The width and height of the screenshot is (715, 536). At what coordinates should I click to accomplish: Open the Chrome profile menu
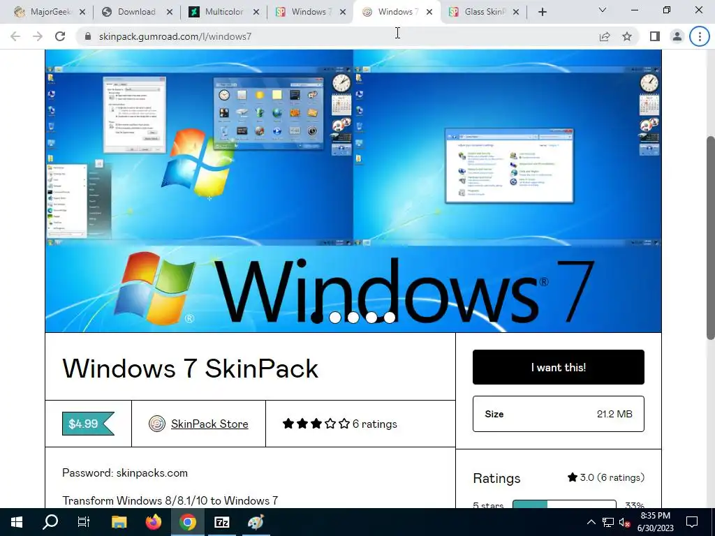677,36
